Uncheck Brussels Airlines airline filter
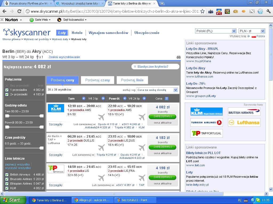273x204 pixels. pyautogui.click(x=7, y=179)
